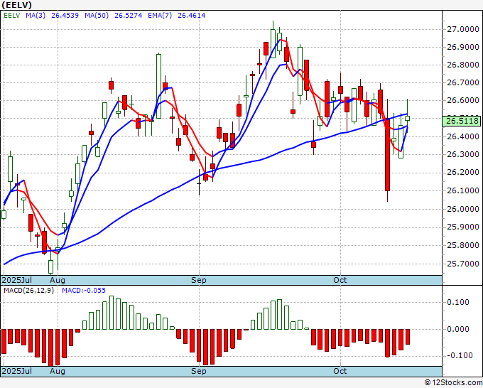The image size is (483, 388).
Task: Click the 26.7000 price axis label
Action: coord(463,82)
